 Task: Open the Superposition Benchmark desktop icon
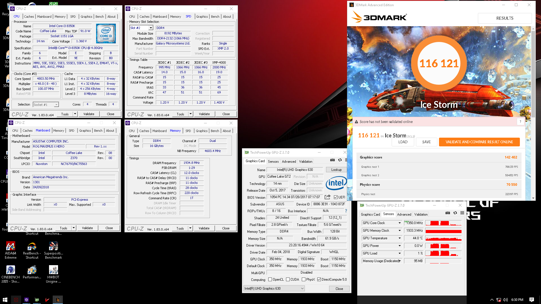pos(53,251)
